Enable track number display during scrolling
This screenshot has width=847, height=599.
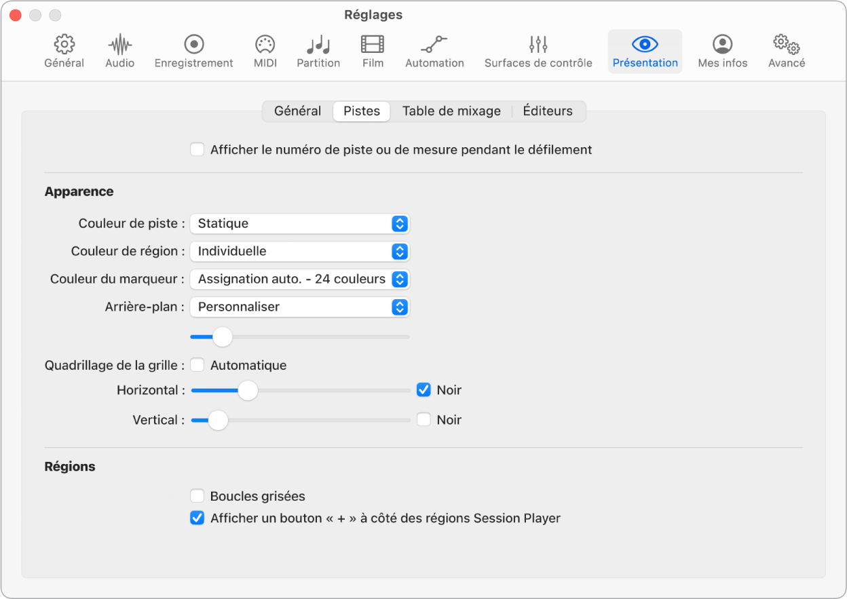197,149
